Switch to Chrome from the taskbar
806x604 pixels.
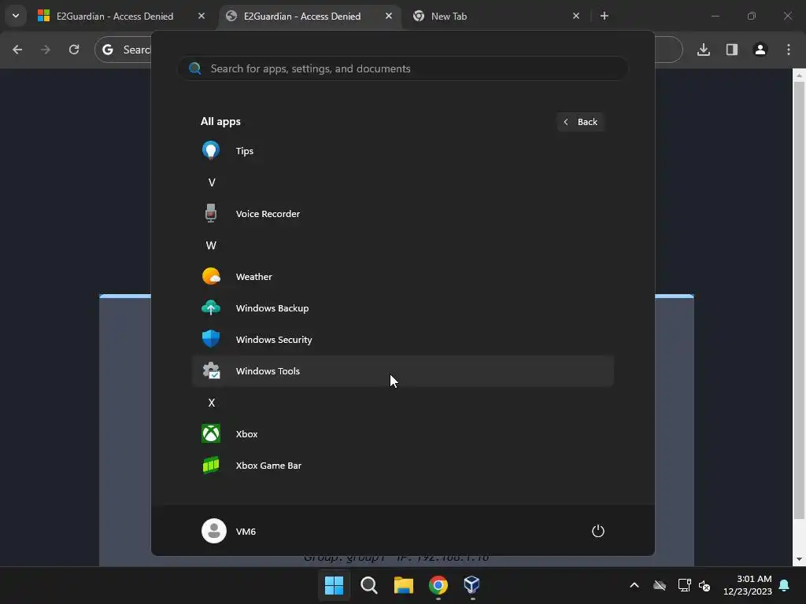438,584
